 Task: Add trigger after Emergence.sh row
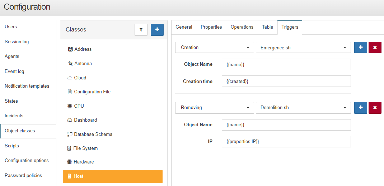pyautogui.click(x=361, y=48)
